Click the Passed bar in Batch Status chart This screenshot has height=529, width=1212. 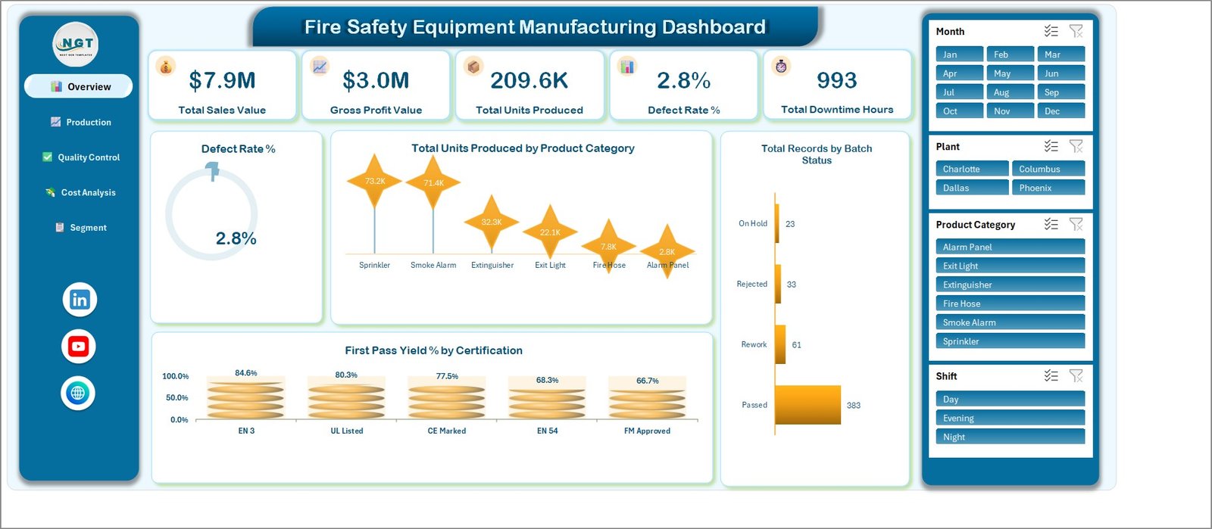click(808, 405)
